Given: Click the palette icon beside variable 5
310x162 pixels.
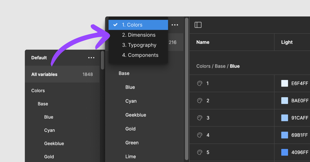Looking at the screenshot, I should click(199, 152).
